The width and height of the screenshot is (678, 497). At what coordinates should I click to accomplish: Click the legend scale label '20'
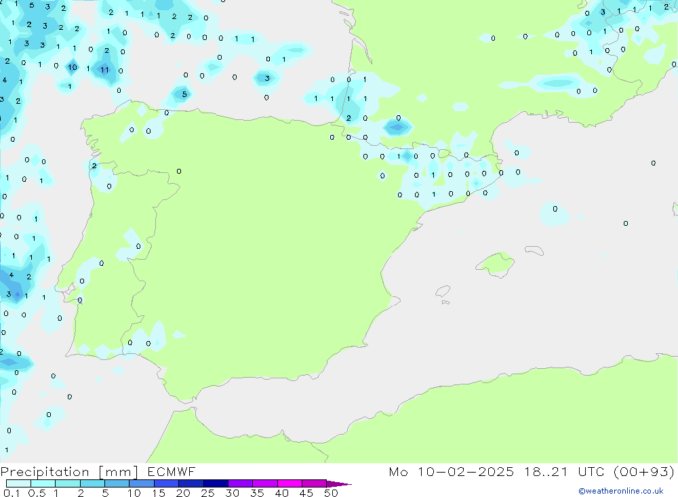coord(183,493)
